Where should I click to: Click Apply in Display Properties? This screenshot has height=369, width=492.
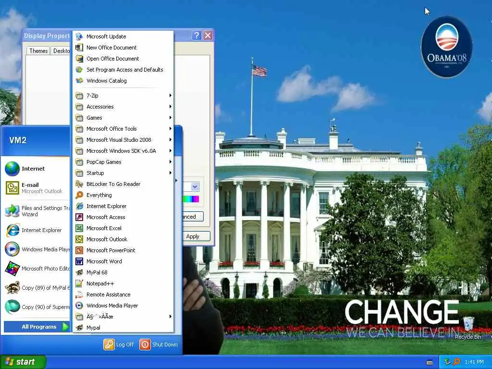196,236
